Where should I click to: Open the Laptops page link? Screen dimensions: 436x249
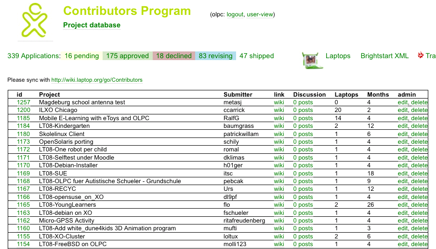click(x=338, y=56)
